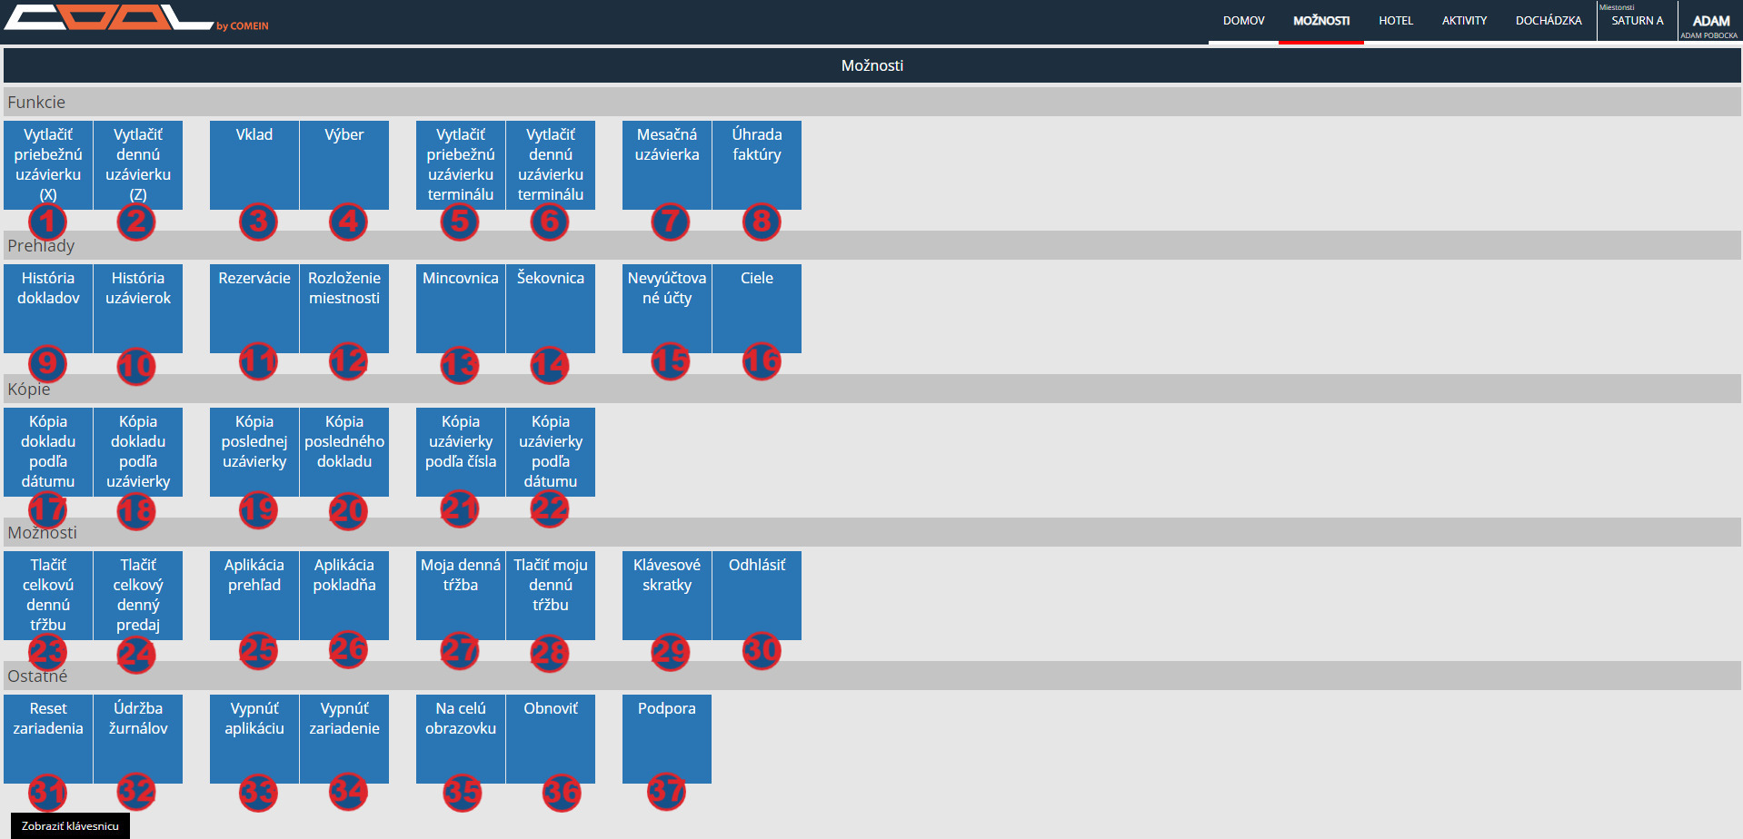The width and height of the screenshot is (1743, 839).
Task: Open Klávesové skratky
Action: pyautogui.click(x=667, y=595)
